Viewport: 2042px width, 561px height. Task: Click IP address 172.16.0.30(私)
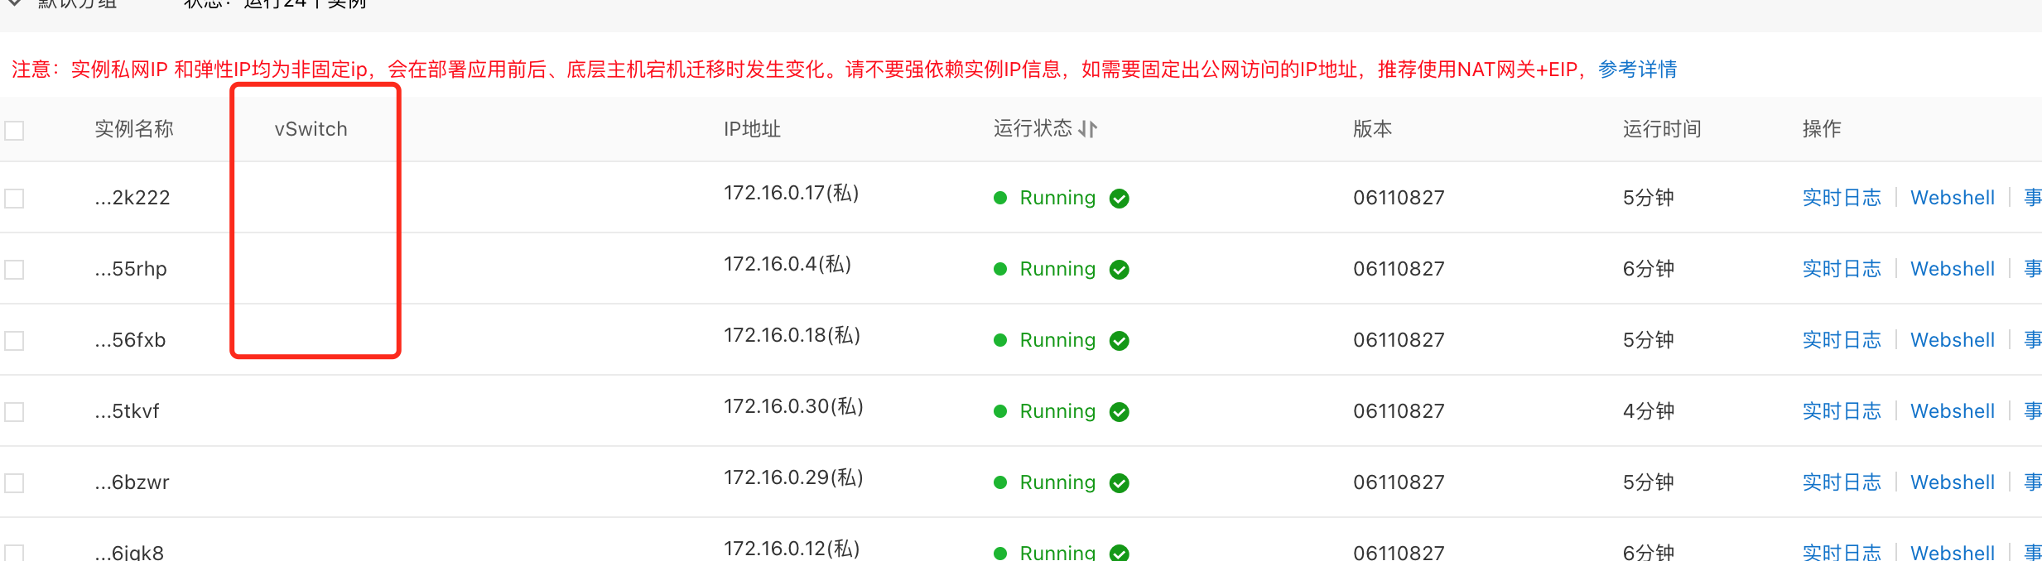click(794, 406)
